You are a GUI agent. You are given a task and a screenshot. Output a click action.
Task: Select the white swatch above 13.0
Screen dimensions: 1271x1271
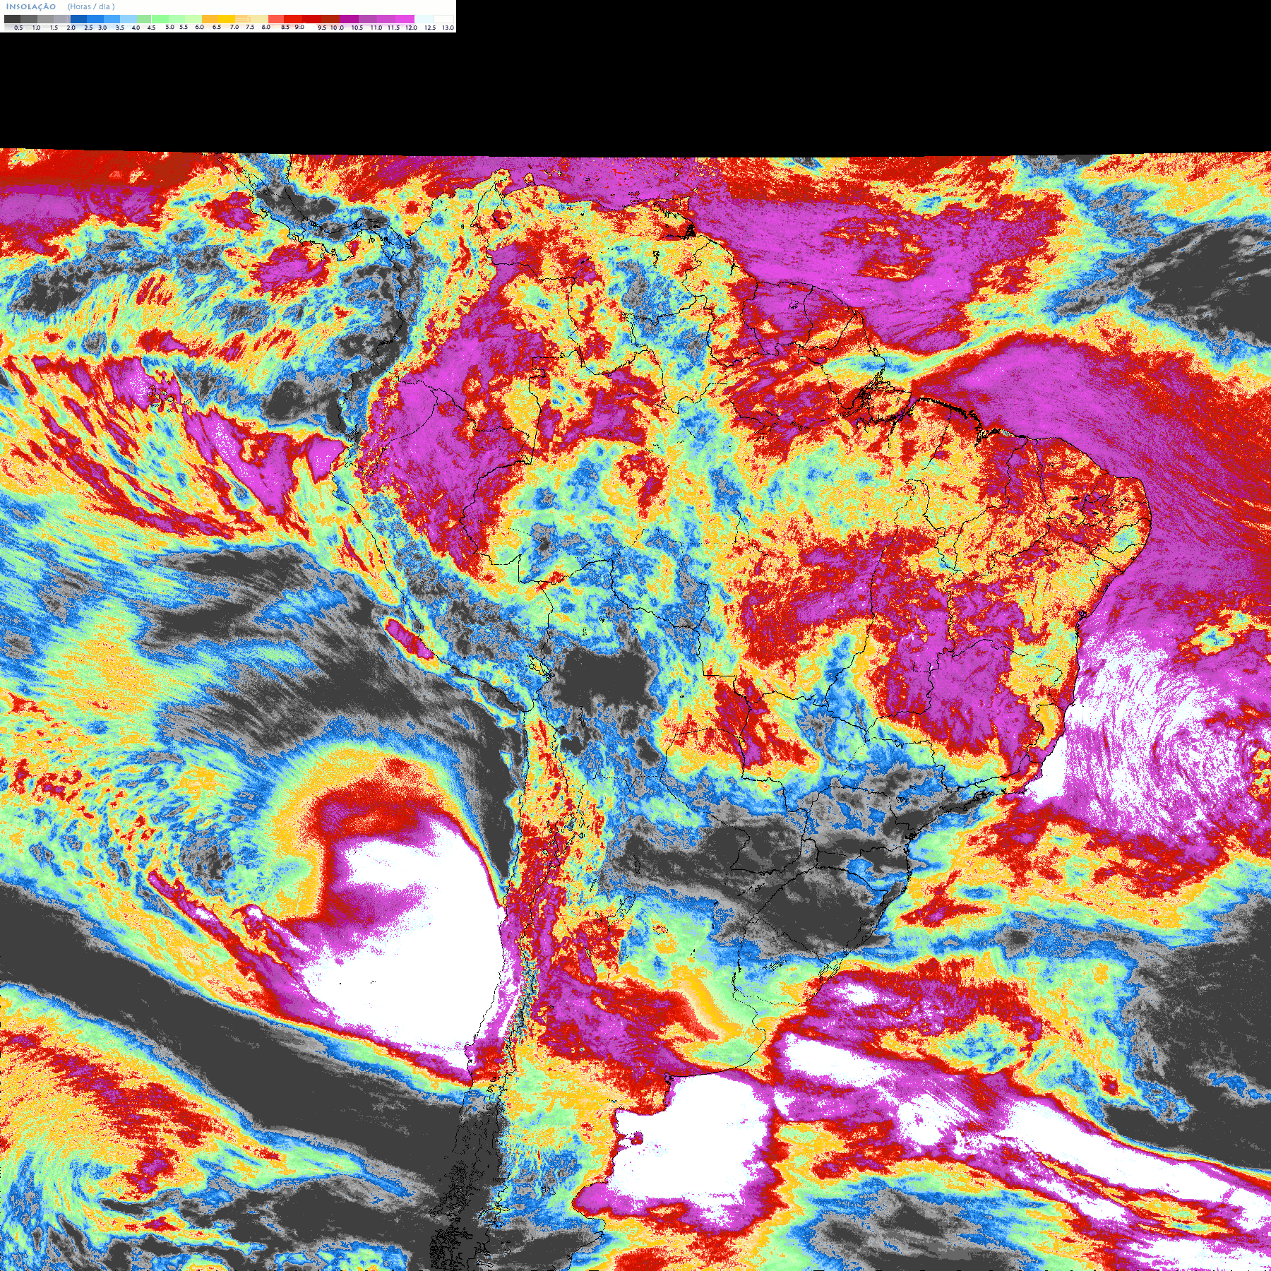tap(443, 19)
